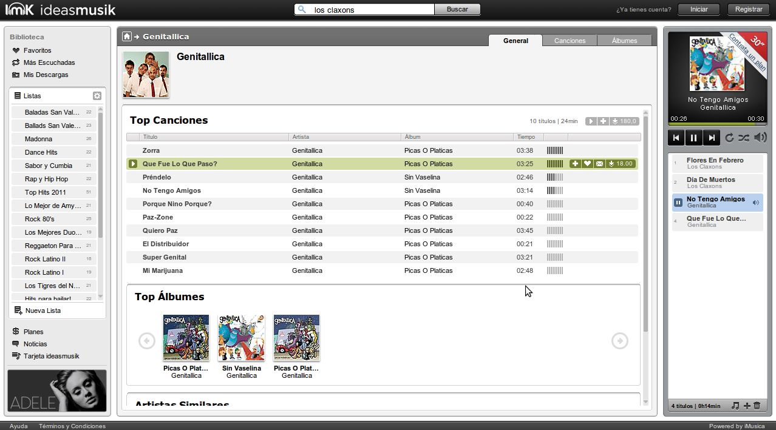Switch to the Canciones tab
The image size is (776, 430).
click(x=570, y=41)
